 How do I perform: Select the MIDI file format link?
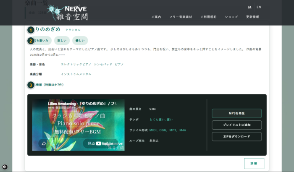[x=153, y=130]
